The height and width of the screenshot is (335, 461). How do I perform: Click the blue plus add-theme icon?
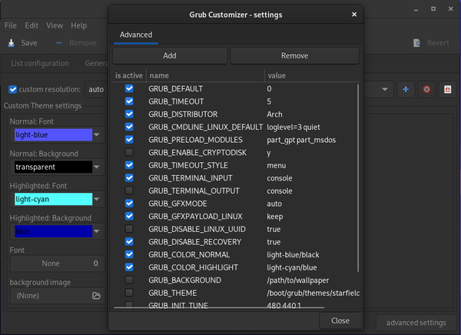coord(406,90)
